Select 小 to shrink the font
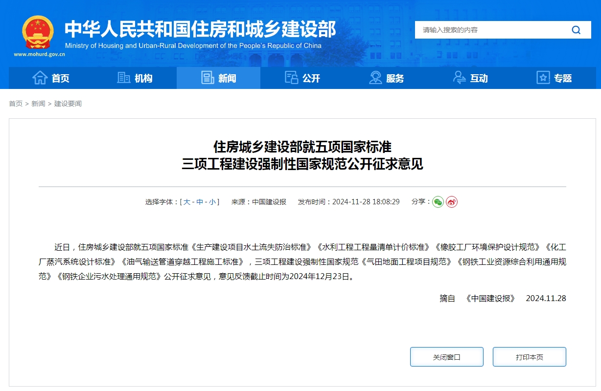Screen dimensions: 601x391 pyautogui.click(x=212, y=201)
